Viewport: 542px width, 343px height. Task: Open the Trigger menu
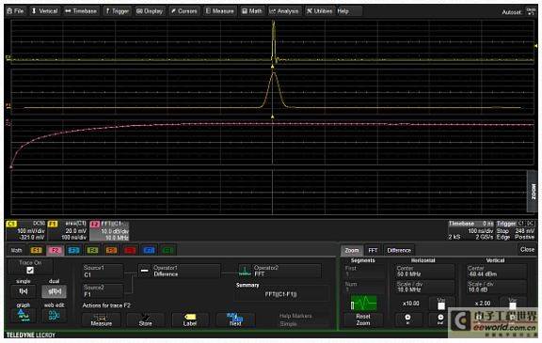pyautogui.click(x=117, y=11)
